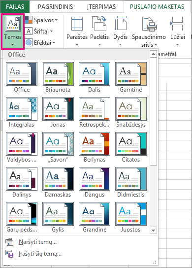Screen dimensions: 192x268
Task: Open the Spausdinimo sritis dropdown
Action: 149,32
